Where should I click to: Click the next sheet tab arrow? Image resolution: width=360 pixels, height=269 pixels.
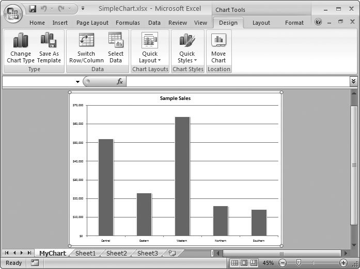(x=22, y=253)
